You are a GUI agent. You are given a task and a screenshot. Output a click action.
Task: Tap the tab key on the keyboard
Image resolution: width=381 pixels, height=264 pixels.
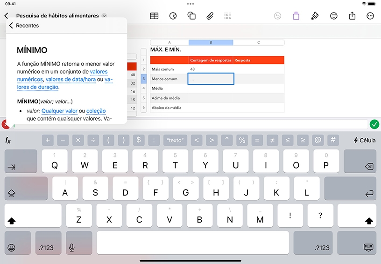click(x=21, y=161)
